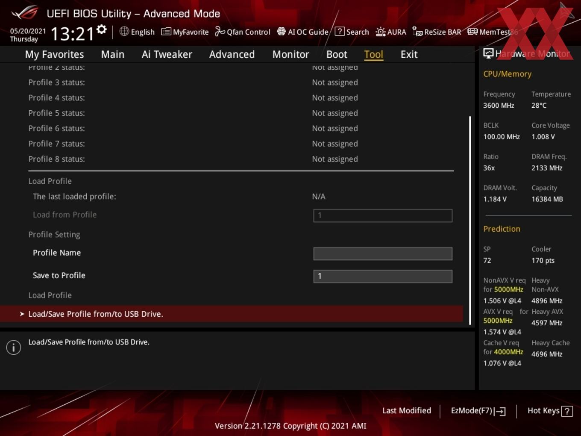This screenshot has height=436, width=581.
Task: Switch to the Main tab
Action: click(x=113, y=54)
